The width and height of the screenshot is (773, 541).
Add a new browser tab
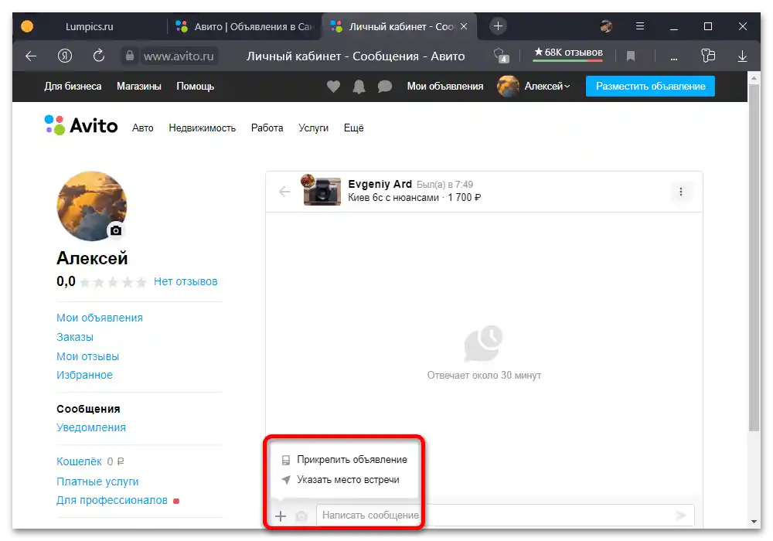click(x=498, y=26)
